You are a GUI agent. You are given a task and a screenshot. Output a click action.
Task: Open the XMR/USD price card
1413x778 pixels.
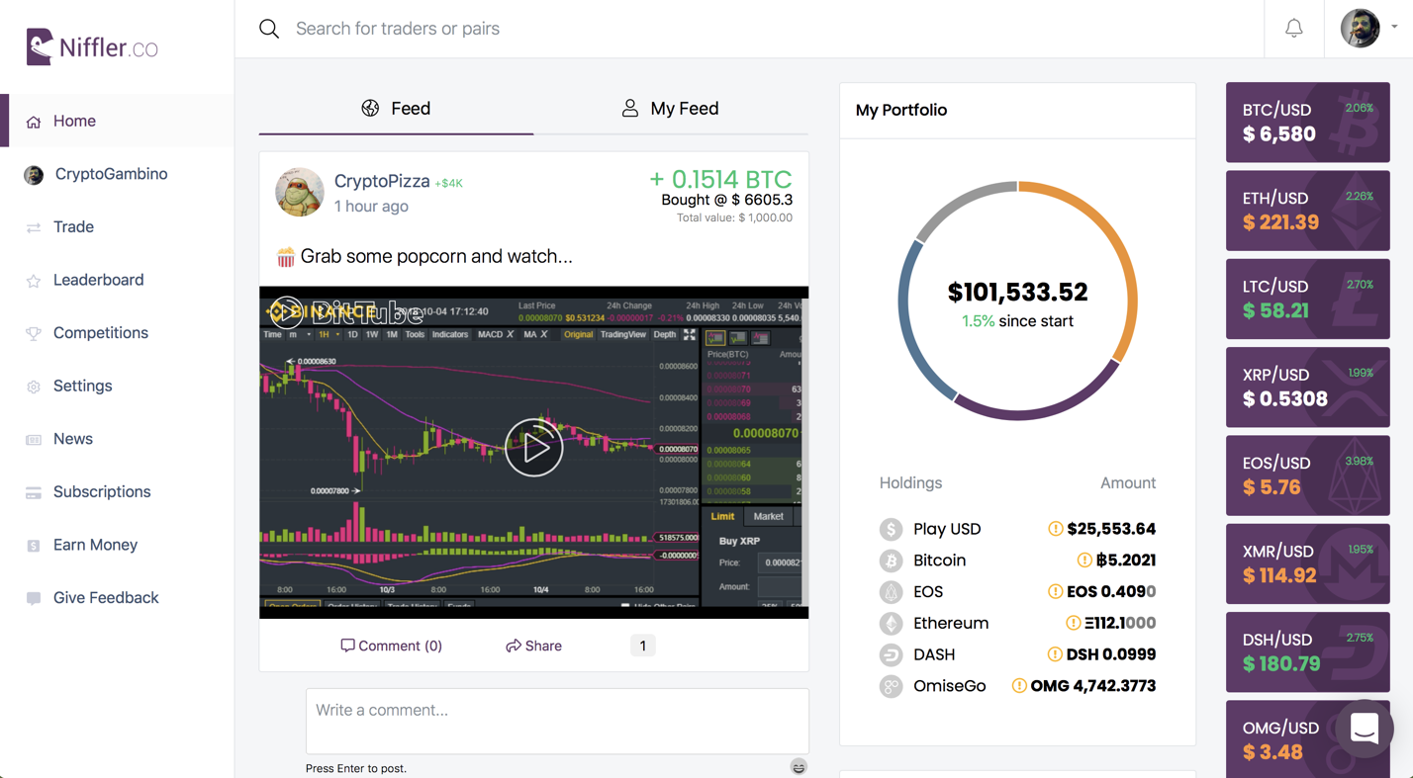click(x=1308, y=563)
